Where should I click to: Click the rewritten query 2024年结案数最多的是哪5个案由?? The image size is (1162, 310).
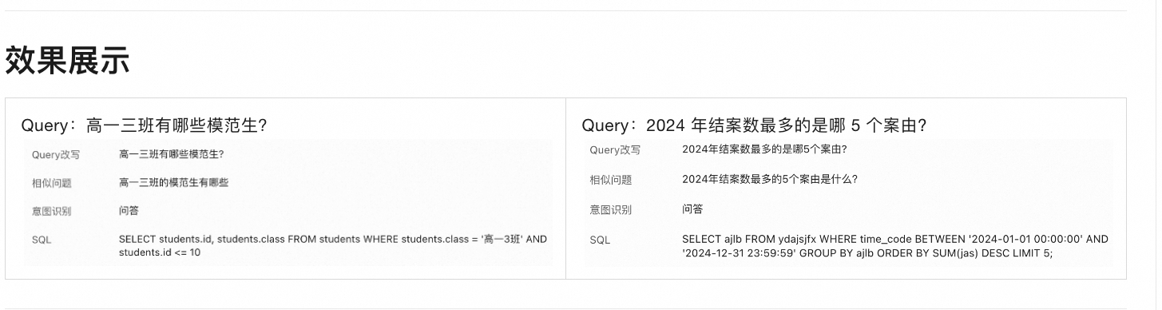(x=764, y=149)
